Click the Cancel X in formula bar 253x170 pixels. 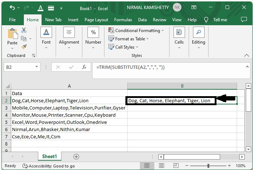click(x=58, y=67)
